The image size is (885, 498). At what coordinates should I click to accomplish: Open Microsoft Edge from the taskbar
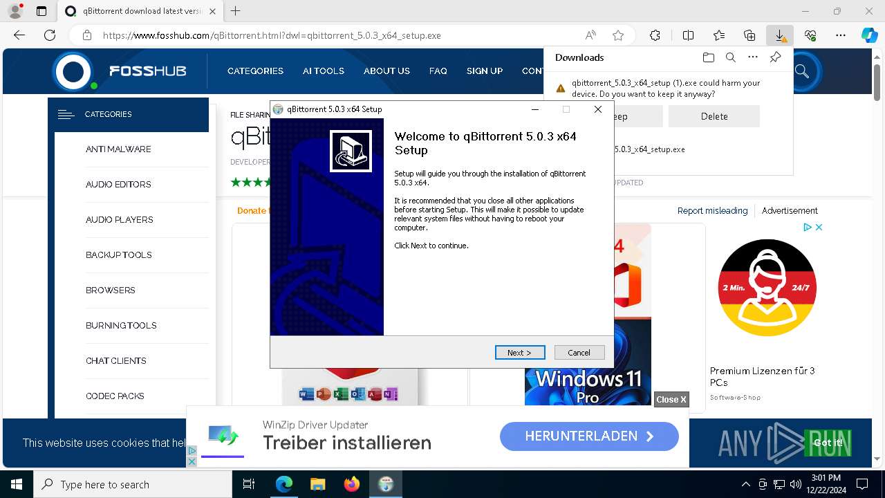pos(284,485)
